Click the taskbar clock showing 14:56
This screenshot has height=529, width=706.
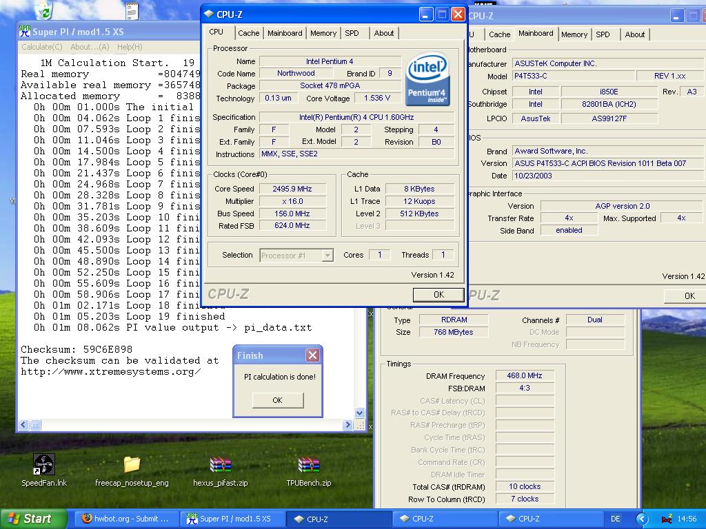click(x=687, y=519)
